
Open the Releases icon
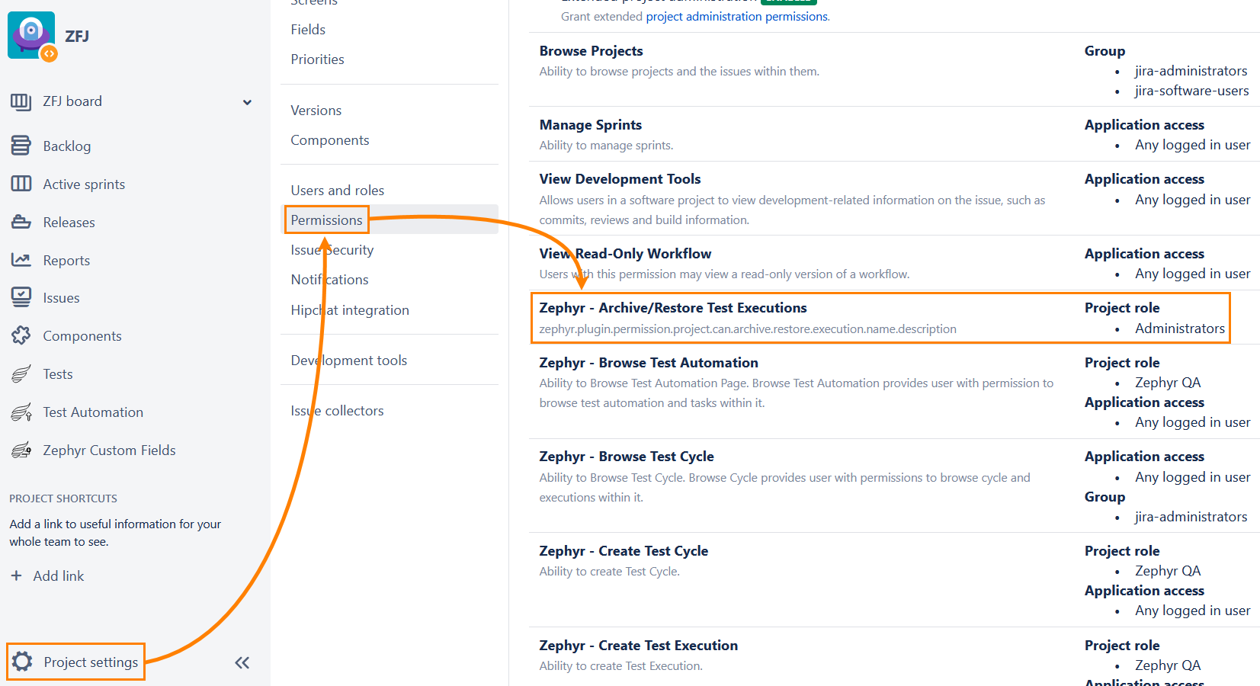click(22, 222)
